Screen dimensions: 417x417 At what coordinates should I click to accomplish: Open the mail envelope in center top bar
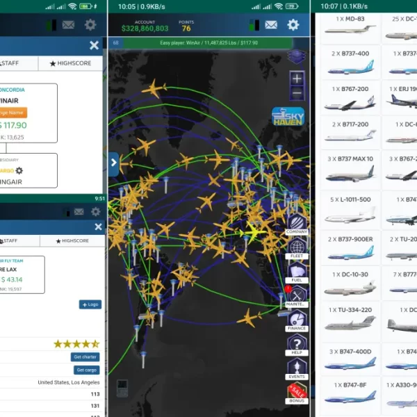271,25
